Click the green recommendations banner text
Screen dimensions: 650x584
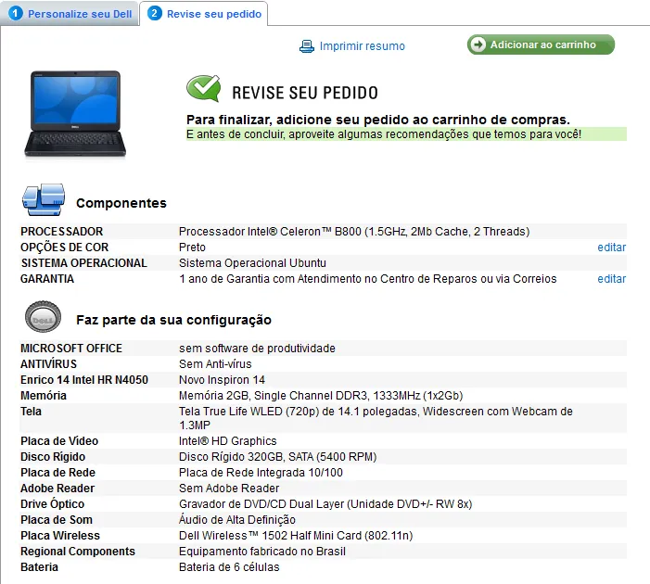384,134
